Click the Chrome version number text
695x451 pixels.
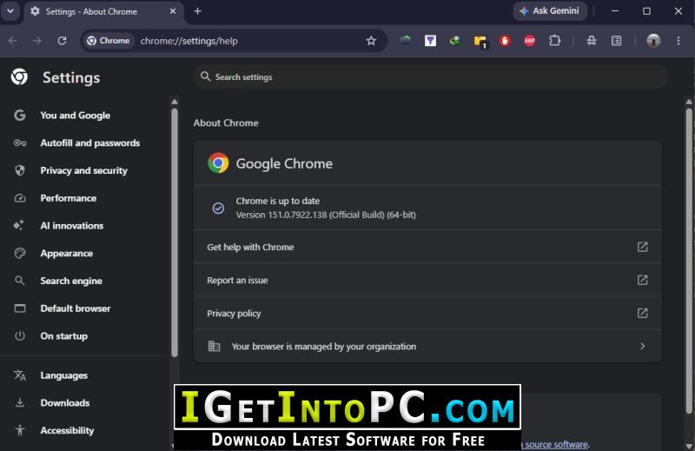(x=326, y=215)
